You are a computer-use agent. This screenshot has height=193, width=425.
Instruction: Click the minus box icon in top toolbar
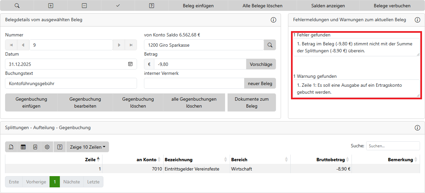coord(84,6)
